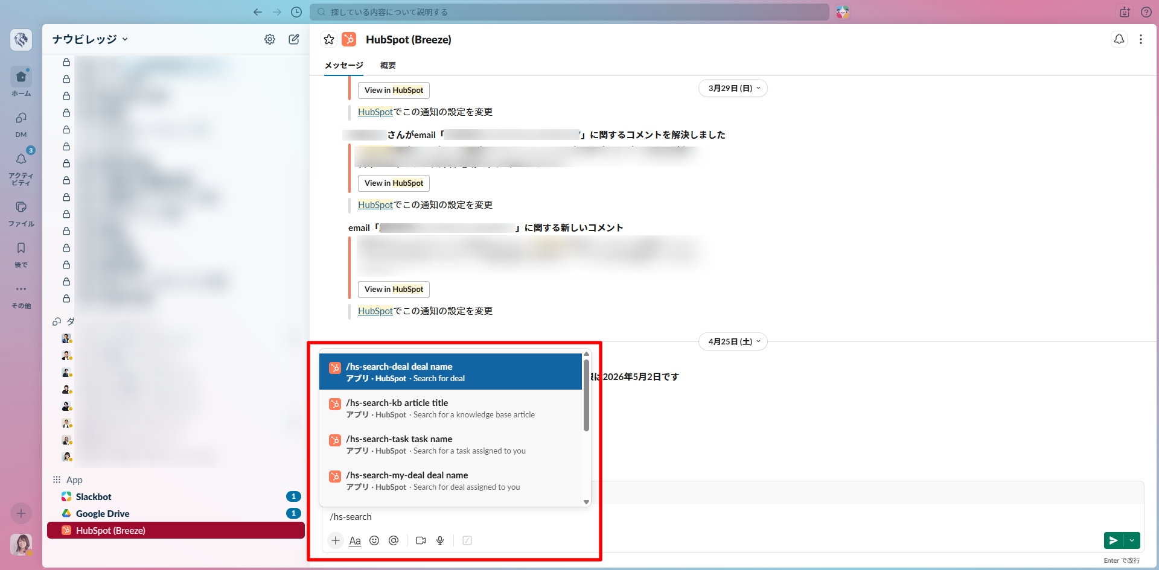The image size is (1159, 570).
Task: Select /hs-search-my-deal deal name command
Action: click(x=450, y=480)
